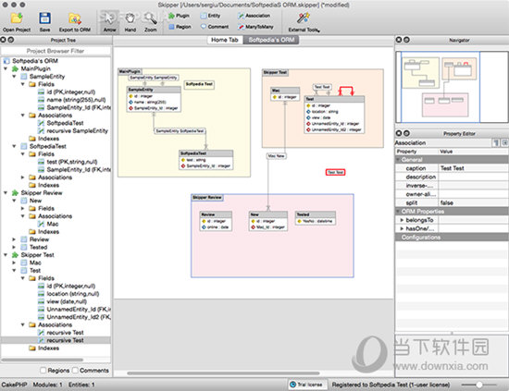Collapse the MainPlugin tree node

tap(6, 68)
